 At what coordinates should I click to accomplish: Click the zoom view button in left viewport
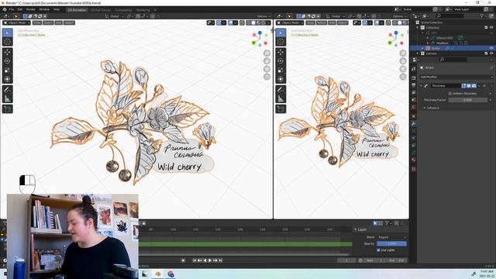tap(267, 53)
